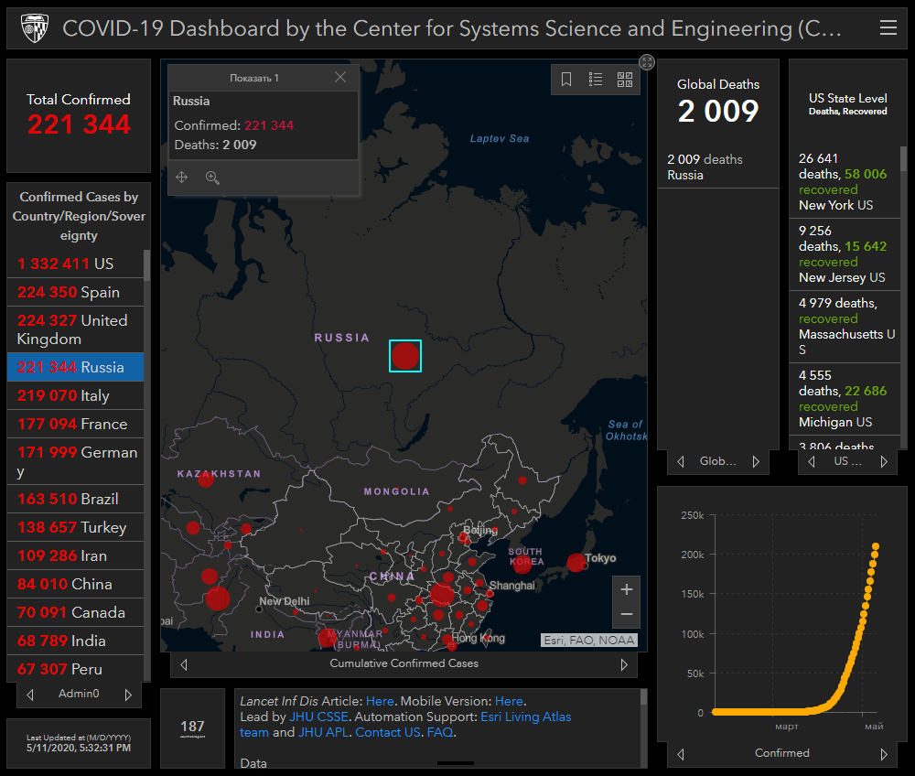The height and width of the screenshot is (776, 915).
Task: Go to previous US State Level tab
Action: [x=811, y=461]
